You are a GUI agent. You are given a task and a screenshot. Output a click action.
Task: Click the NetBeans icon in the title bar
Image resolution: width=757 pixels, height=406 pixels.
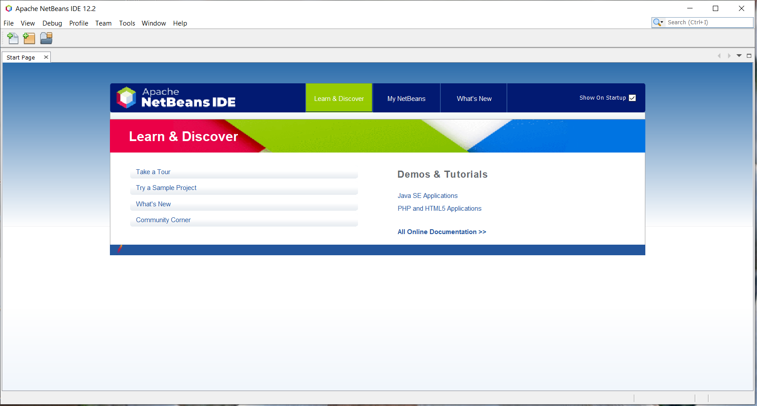pyautogui.click(x=8, y=8)
